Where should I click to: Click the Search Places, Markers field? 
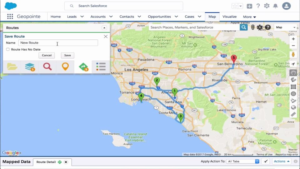pyautogui.click(x=194, y=27)
